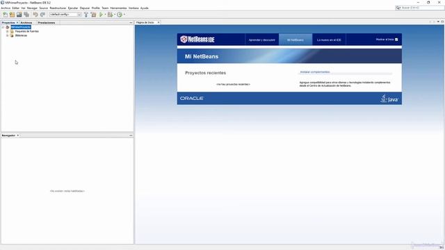
Task: Open the Lo nuevo en el IDE tab
Action: [329, 40]
